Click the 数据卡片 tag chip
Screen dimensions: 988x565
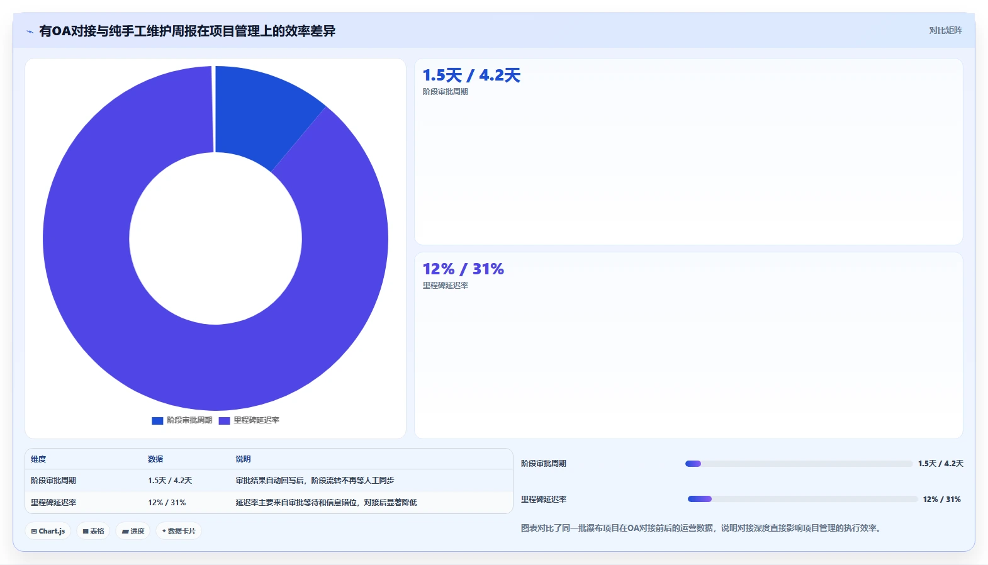[179, 531]
